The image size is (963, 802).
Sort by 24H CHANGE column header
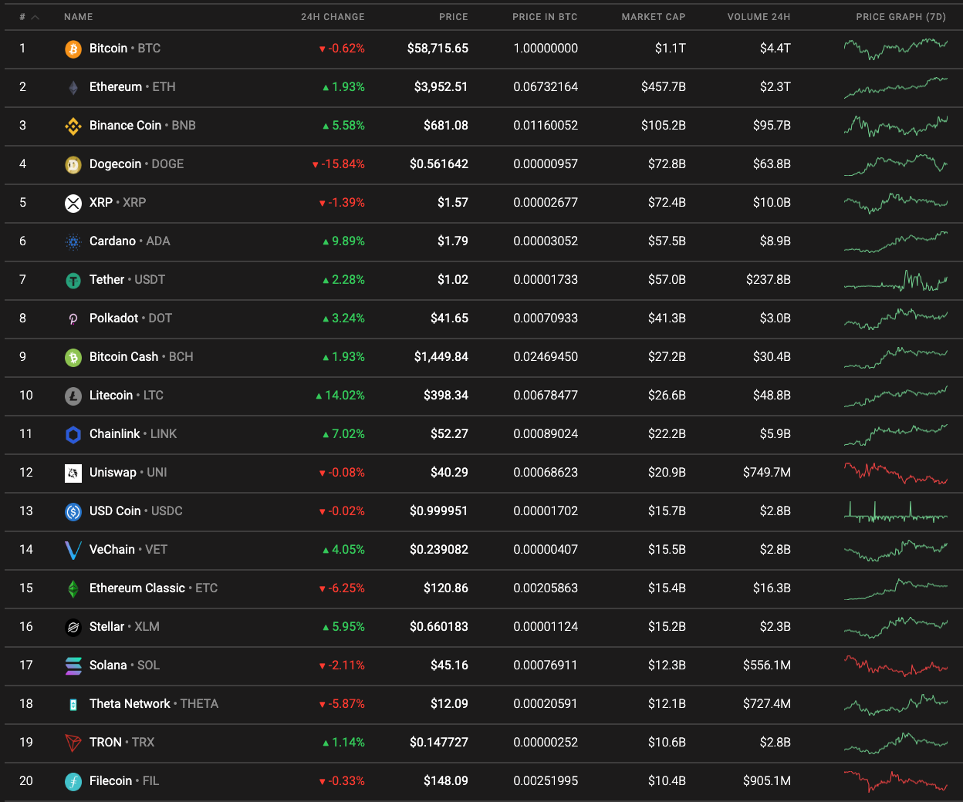coord(333,17)
